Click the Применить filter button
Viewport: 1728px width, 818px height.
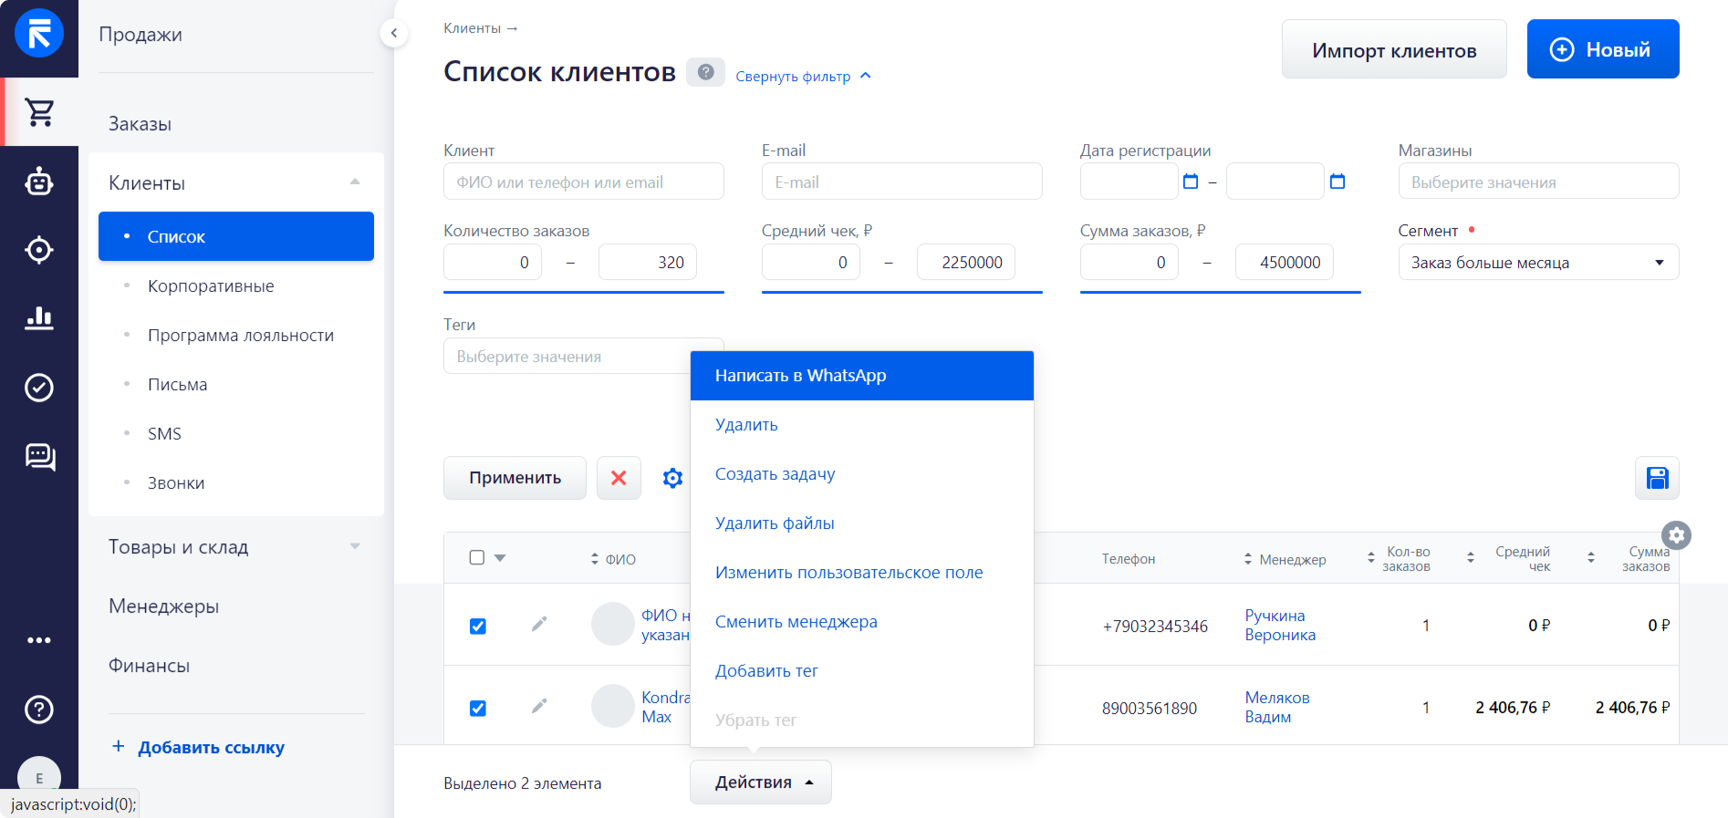coord(515,478)
